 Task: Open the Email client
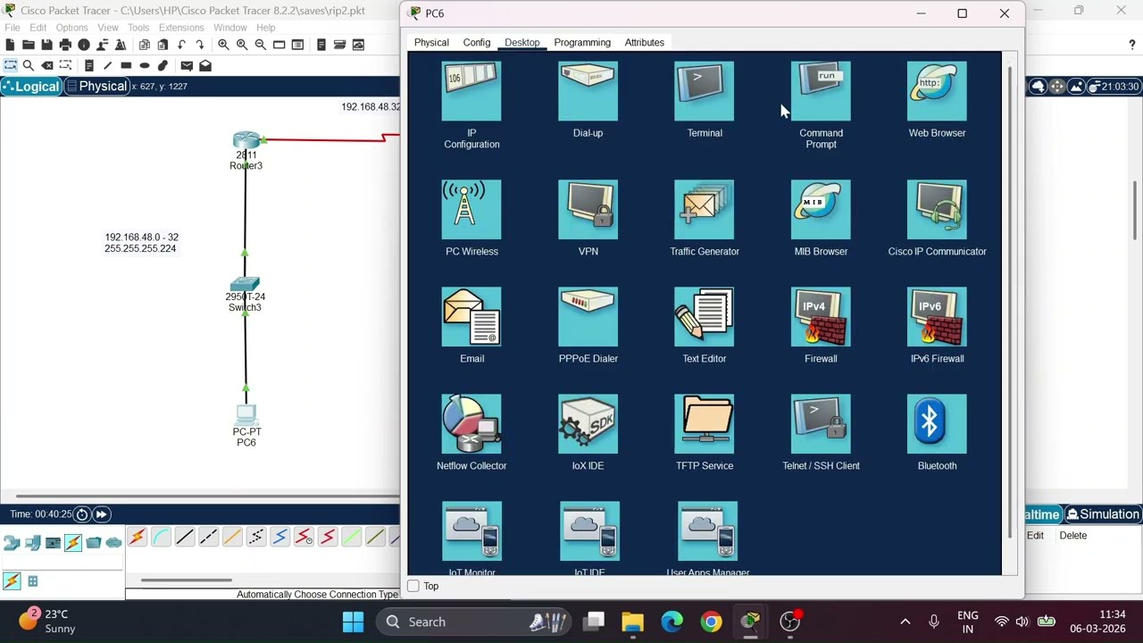(x=471, y=317)
